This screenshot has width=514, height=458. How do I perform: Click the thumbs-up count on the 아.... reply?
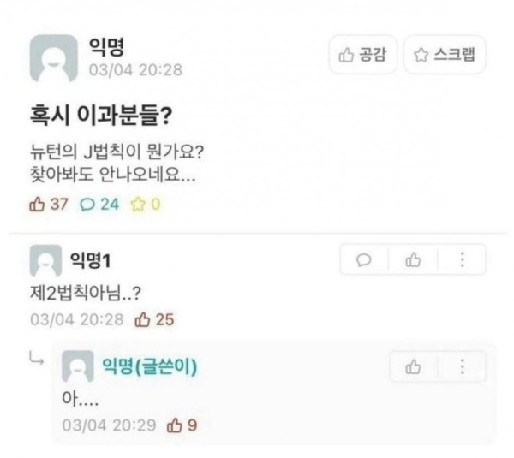tap(182, 424)
